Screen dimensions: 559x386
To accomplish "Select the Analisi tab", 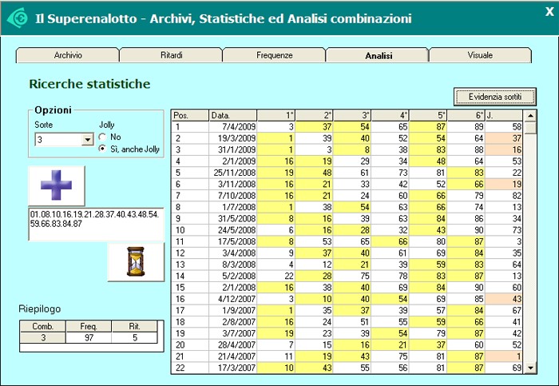I will 378,55.
